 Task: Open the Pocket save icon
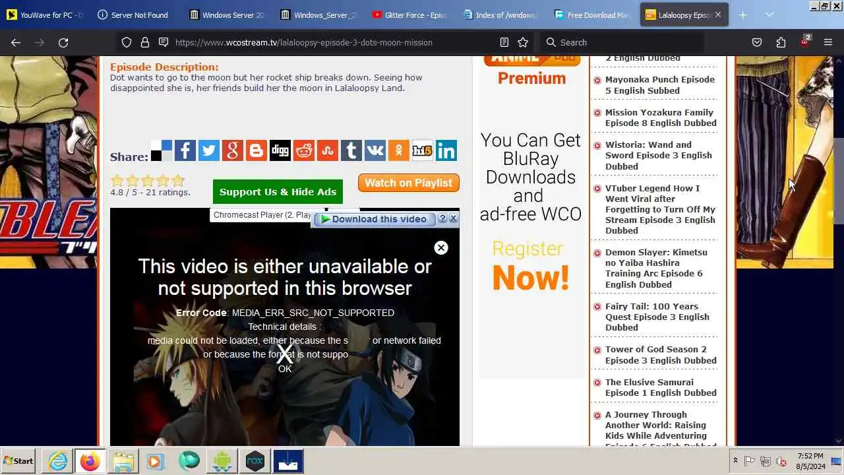click(757, 42)
